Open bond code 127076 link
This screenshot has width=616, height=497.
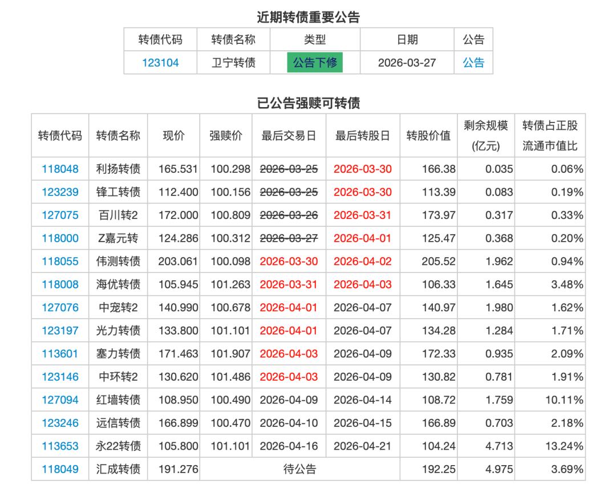click(x=60, y=308)
